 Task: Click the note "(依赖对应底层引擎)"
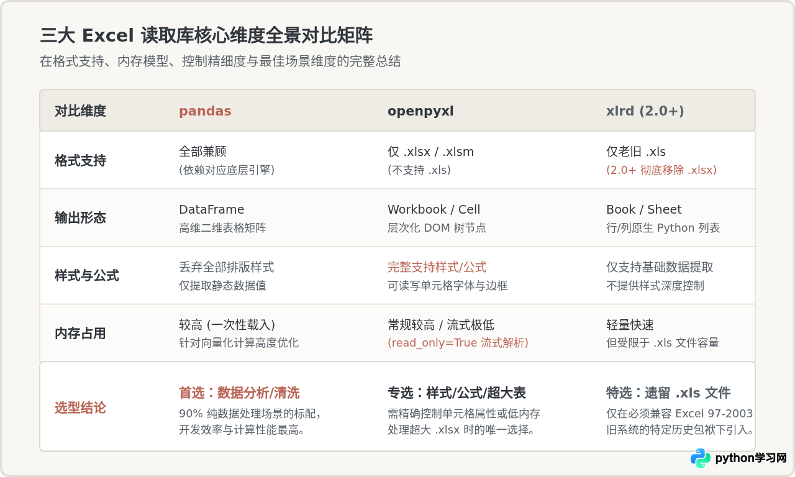(x=227, y=170)
